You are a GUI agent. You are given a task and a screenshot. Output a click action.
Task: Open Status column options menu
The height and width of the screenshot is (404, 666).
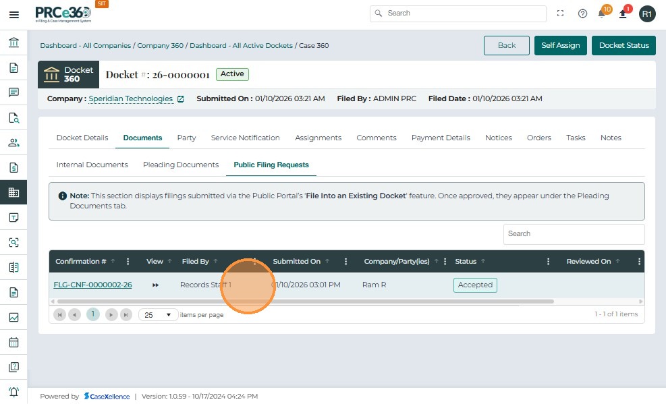pos(549,262)
